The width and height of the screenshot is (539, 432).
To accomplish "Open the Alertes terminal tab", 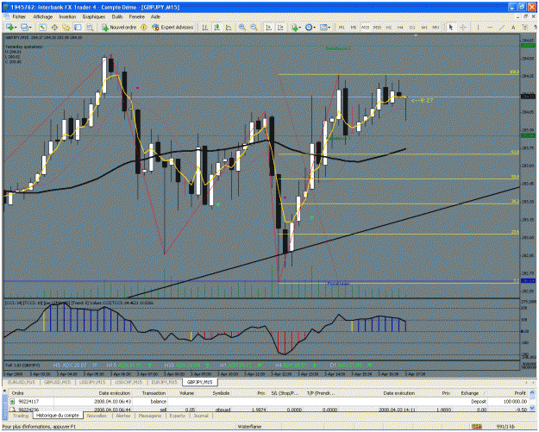I will click(x=123, y=416).
